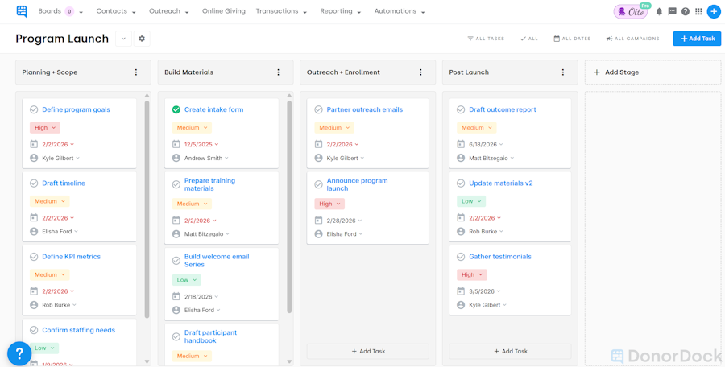725x367 pixels.
Task: Mark 'Gather testimonials' task complete
Action: click(x=461, y=257)
